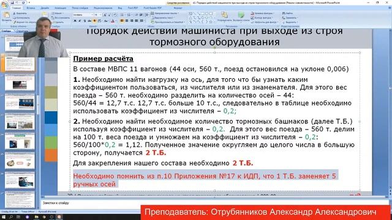Toggle Bold formatting
The image size is (392, 220).
coord(75,21)
